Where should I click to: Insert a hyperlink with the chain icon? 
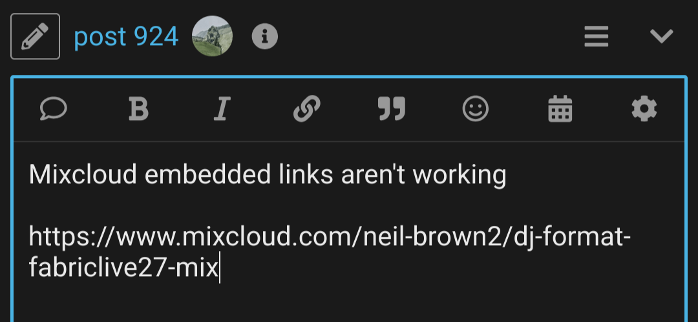click(307, 109)
